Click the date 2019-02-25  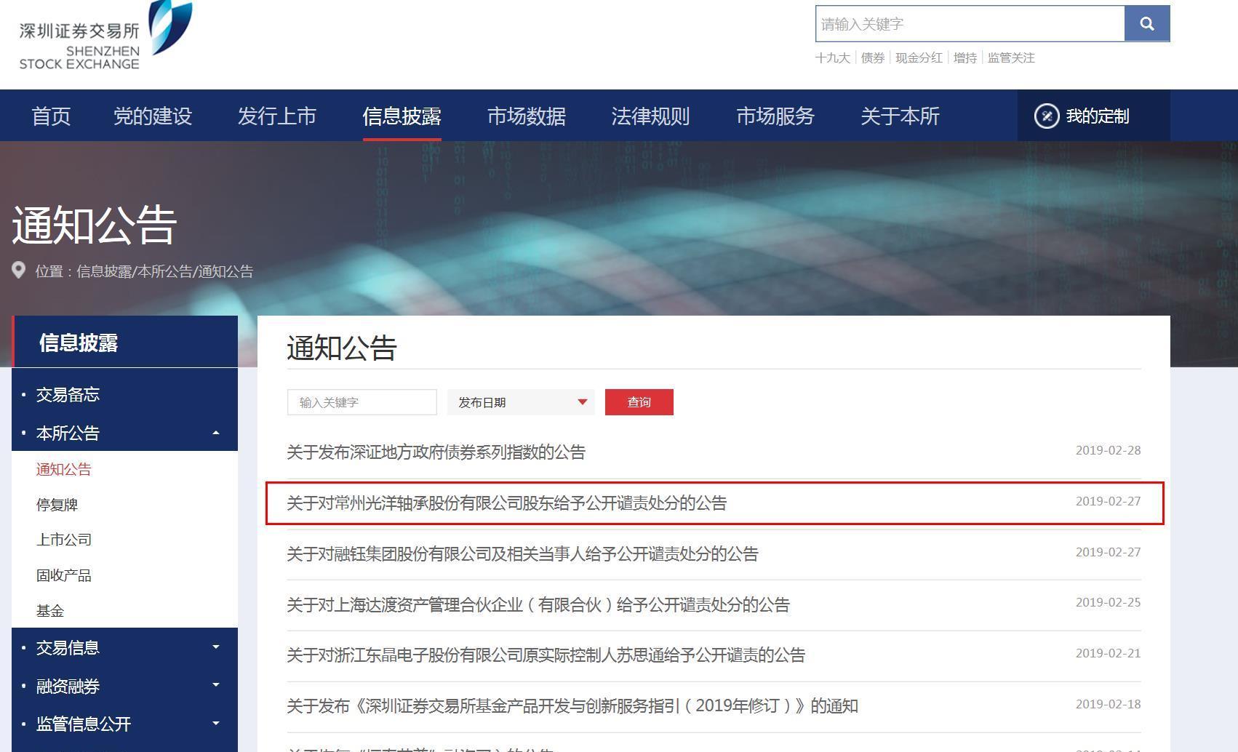click(1108, 602)
